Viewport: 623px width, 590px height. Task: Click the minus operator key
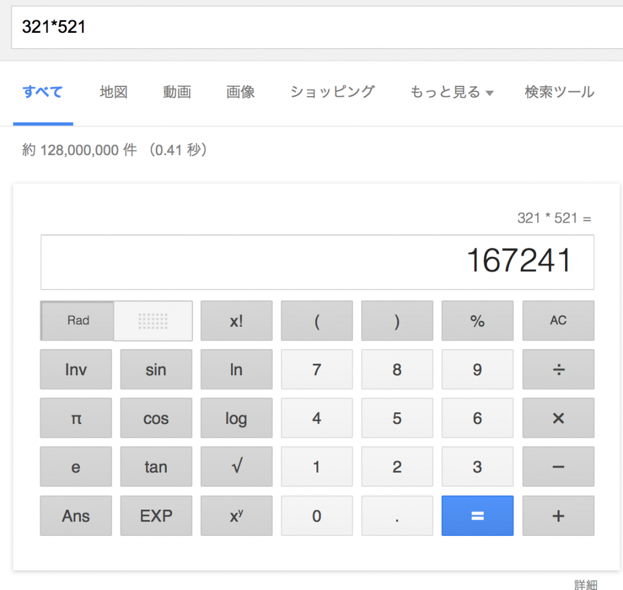[x=558, y=467]
